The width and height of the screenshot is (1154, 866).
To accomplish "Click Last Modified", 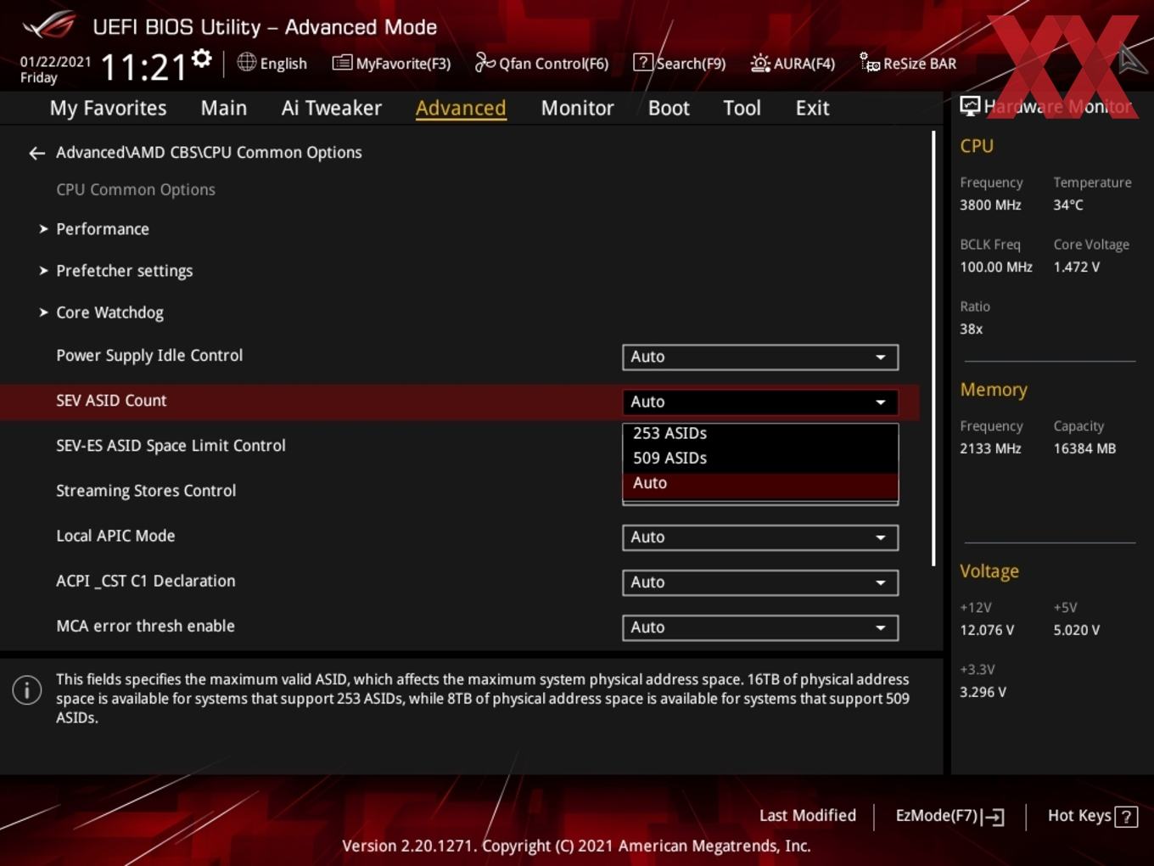I will [x=808, y=816].
